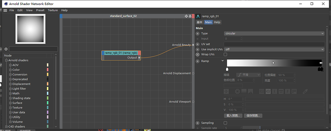The image size is (331, 131).
Task: Click the Math category color swatch
Action: click(x=48, y=94)
